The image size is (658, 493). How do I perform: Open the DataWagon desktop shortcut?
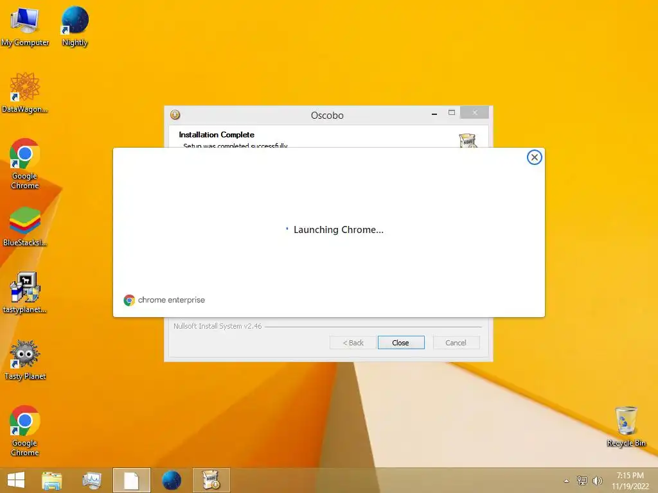point(25,92)
